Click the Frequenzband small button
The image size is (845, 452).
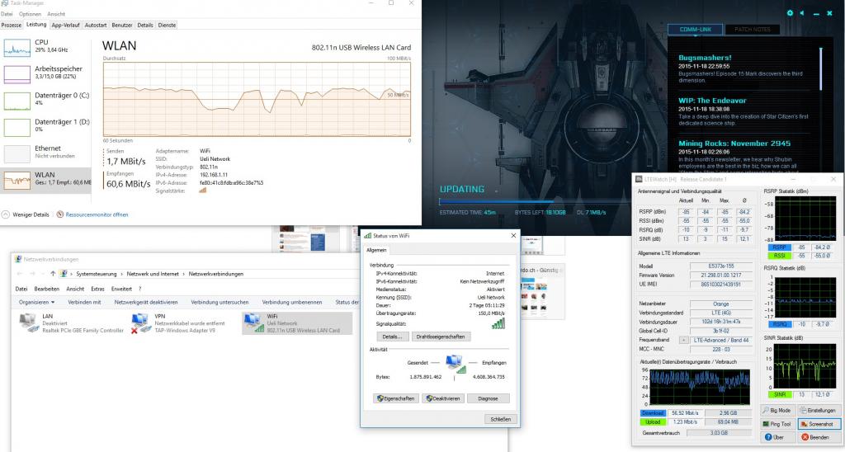683,341
